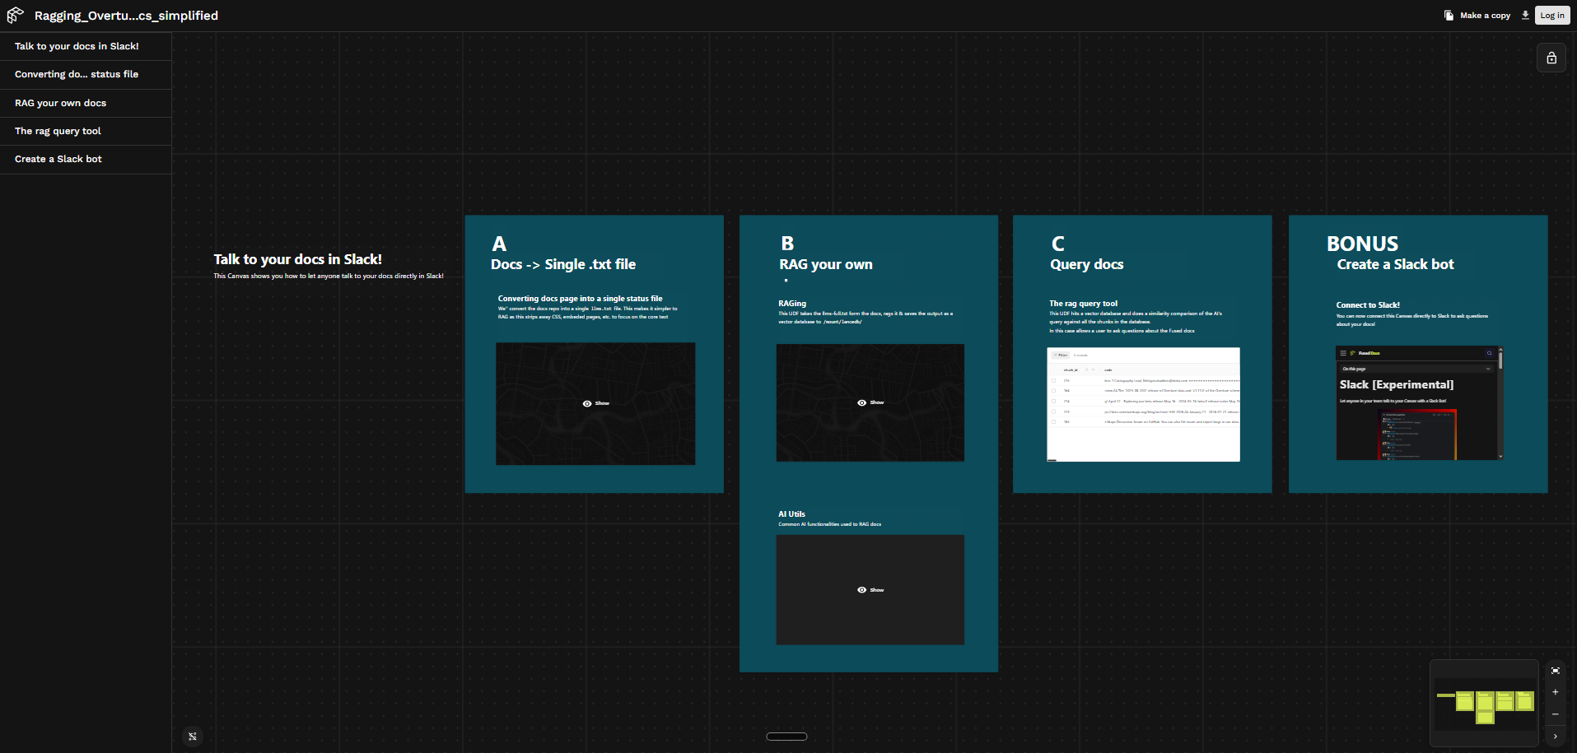The width and height of the screenshot is (1577, 753).
Task: Collapse the minimap using the chevron
Action: coord(1555,737)
